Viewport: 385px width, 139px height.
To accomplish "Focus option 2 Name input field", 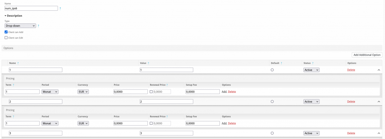I will (35, 101).
